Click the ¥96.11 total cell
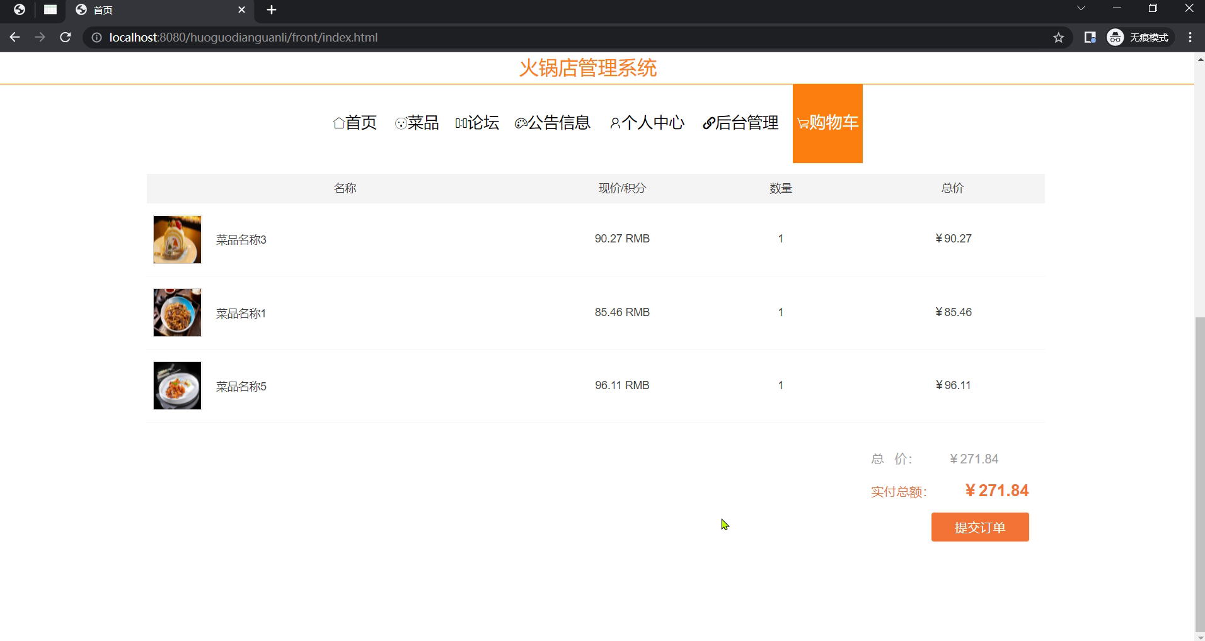 click(x=953, y=385)
